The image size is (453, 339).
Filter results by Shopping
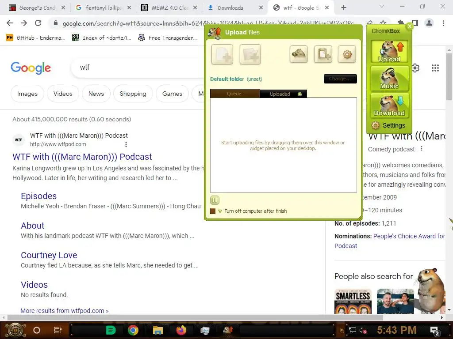point(133,94)
